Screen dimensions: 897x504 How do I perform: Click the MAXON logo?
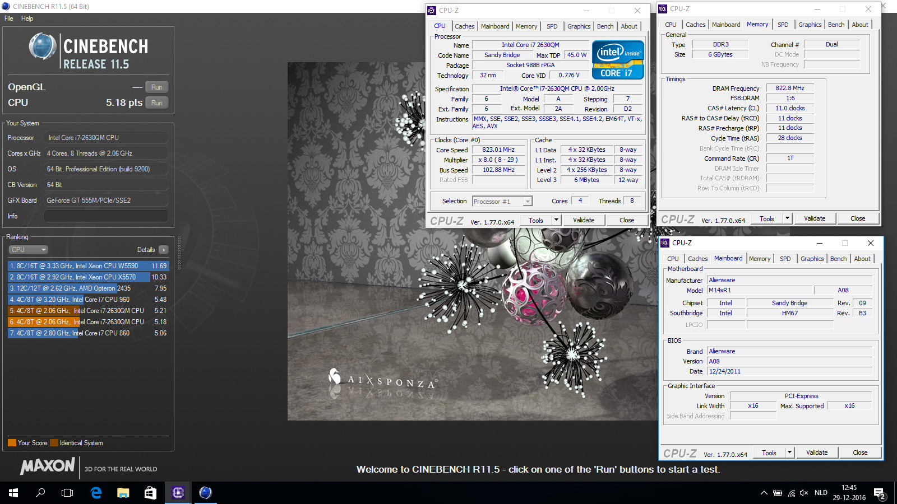48,466
